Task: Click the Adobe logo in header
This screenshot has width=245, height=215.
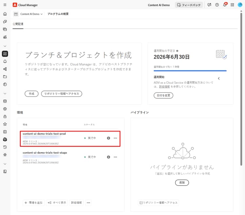Action: [15, 5]
